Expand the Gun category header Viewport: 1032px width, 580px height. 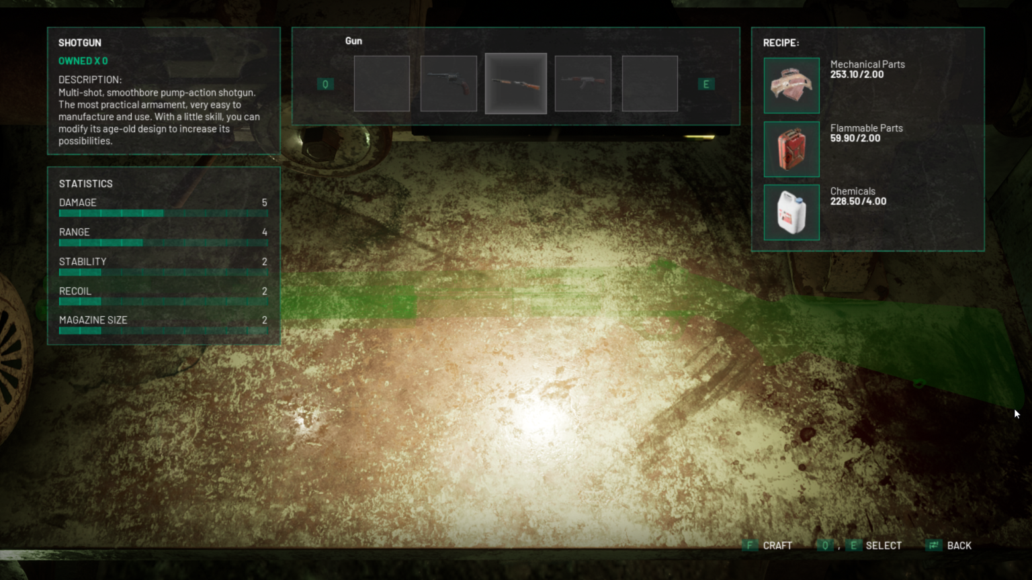pyautogui.click(x=353, y=41)
